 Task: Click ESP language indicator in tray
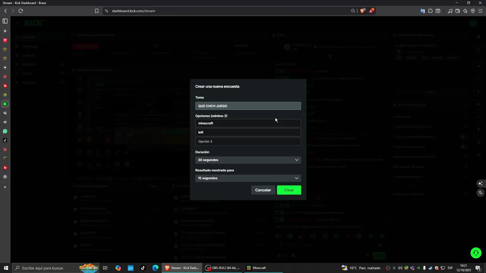[x=450, y=268]
